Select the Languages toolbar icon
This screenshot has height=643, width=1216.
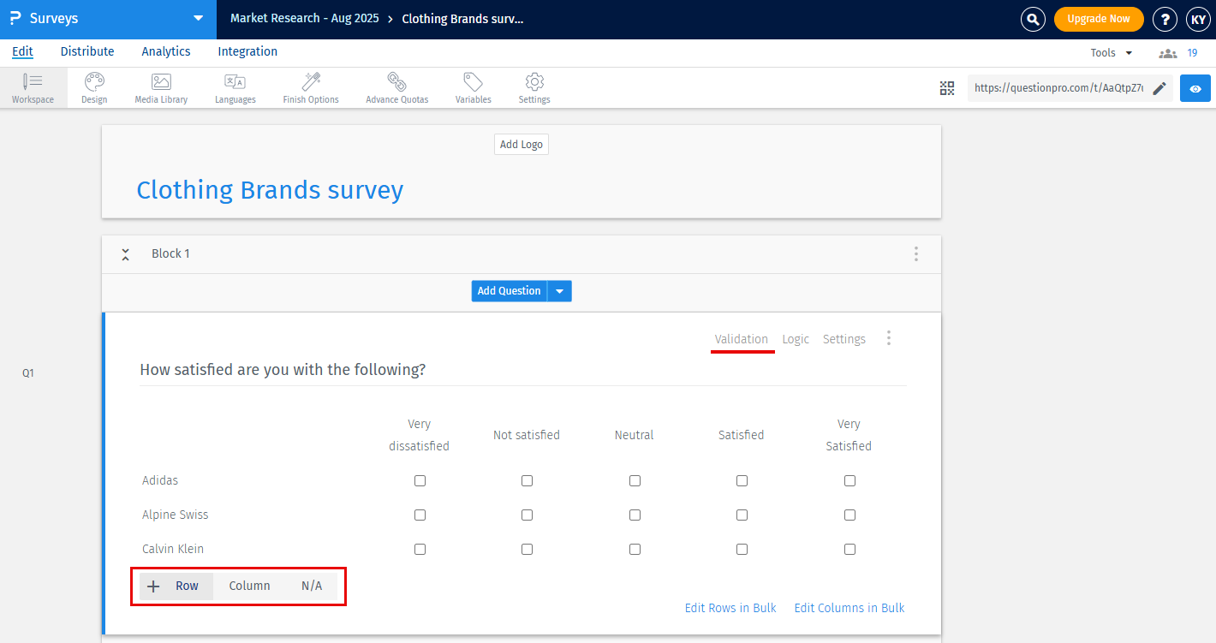[235, 87]
